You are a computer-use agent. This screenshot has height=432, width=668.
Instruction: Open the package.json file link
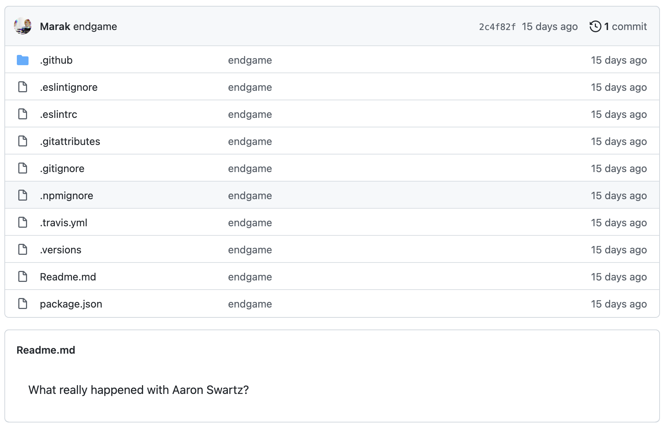tap(71, 304)
